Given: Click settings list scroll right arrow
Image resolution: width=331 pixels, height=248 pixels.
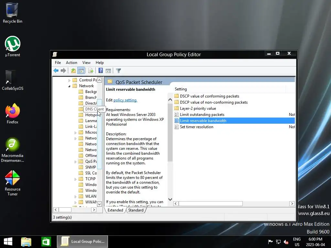Looking at the screenshot, I should (292, 203).
